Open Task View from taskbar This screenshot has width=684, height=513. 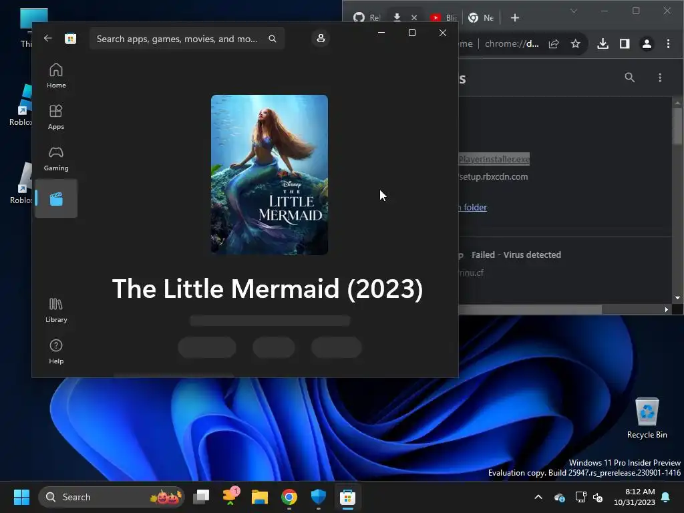click(x=201, y=497)
